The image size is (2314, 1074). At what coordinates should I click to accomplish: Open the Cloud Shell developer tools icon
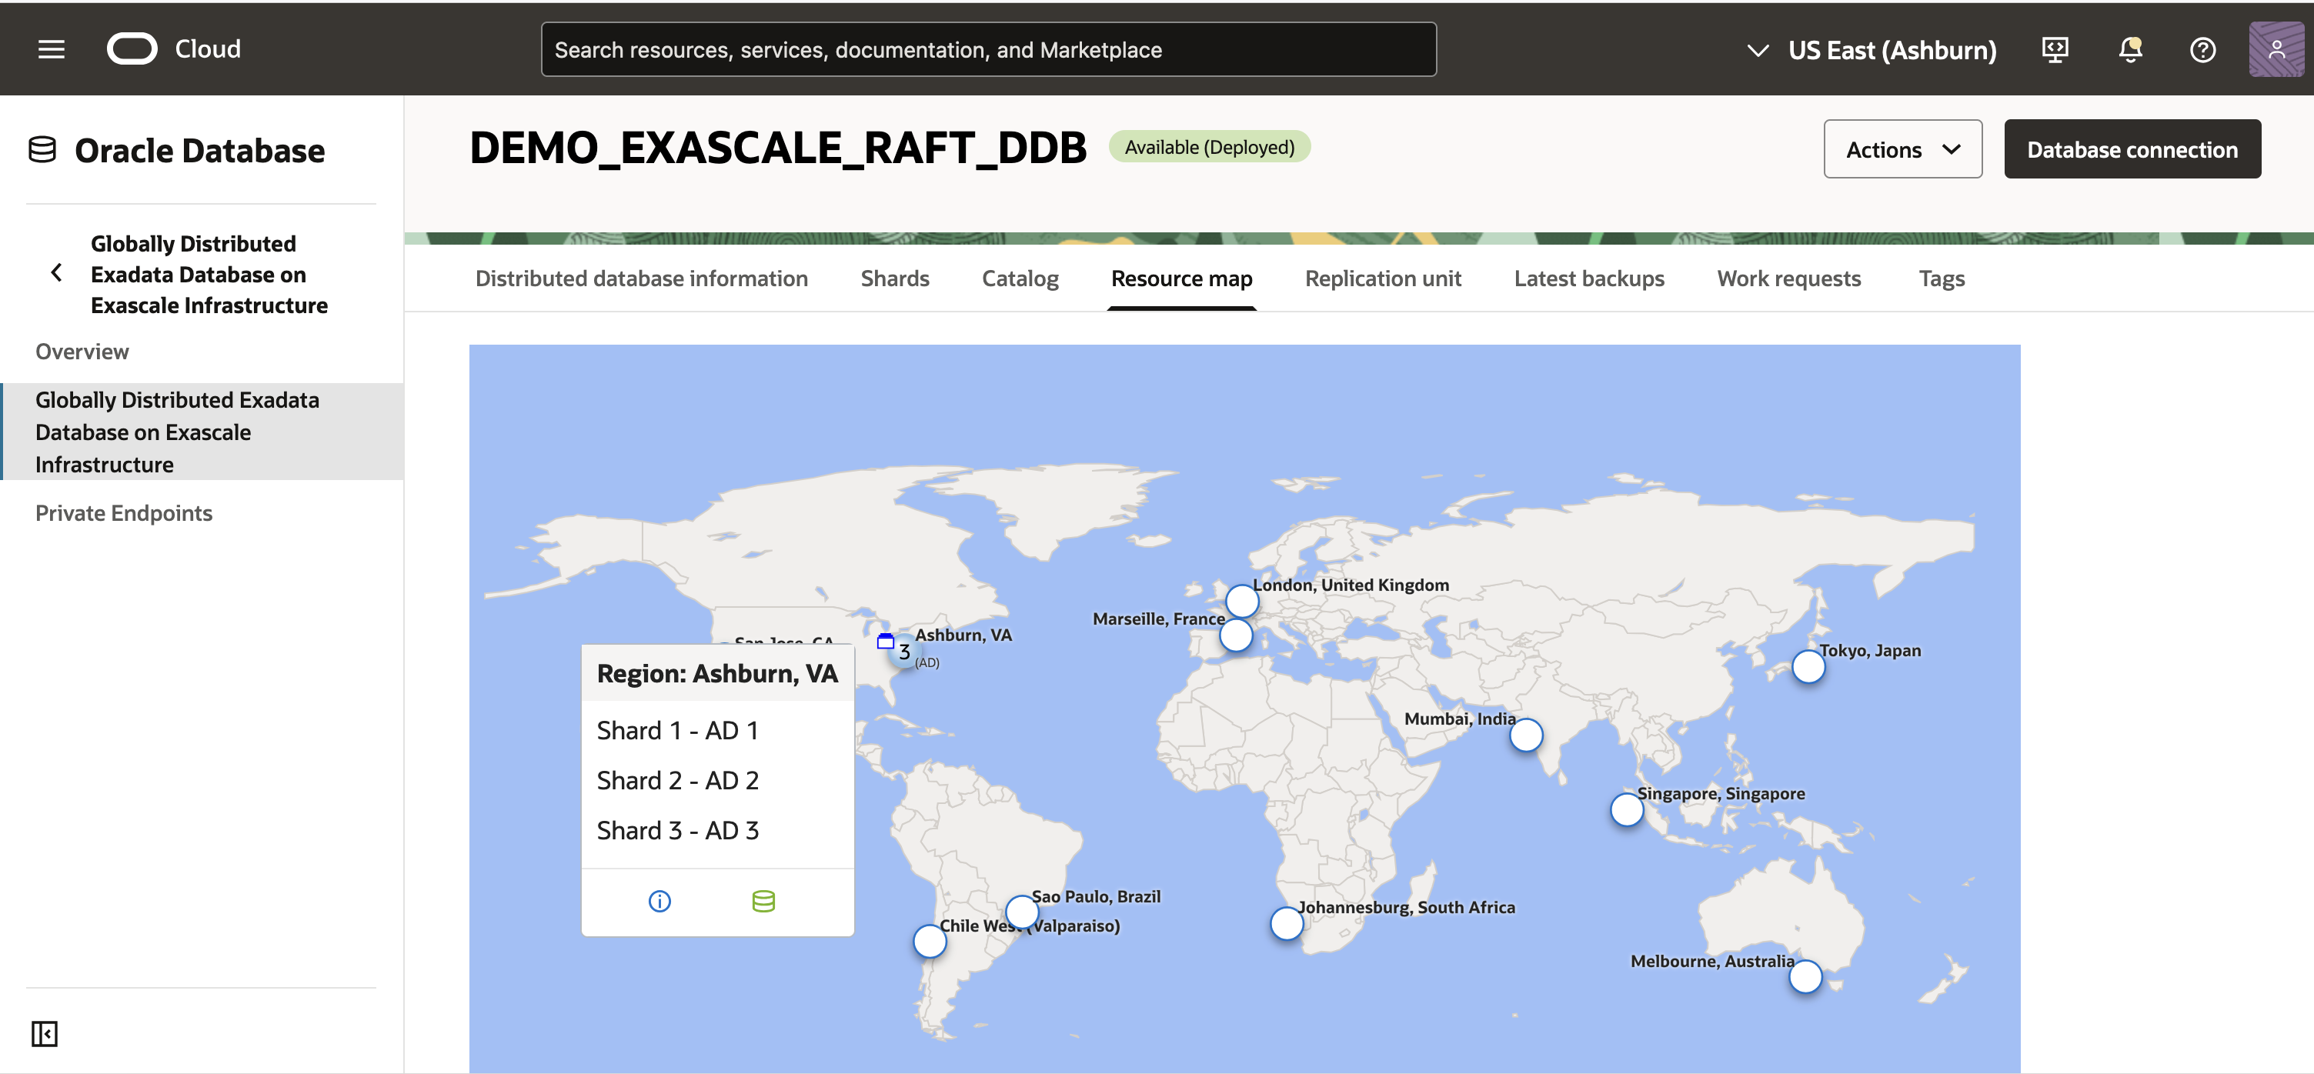tap(2055, 49)
